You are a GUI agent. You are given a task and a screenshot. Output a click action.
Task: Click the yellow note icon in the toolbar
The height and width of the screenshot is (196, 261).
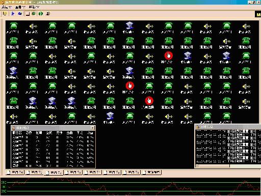pos(5,14)
